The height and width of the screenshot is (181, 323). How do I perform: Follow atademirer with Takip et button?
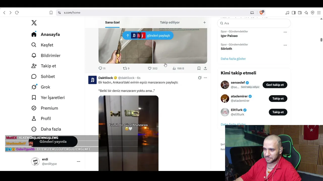(x=278, y=99)
